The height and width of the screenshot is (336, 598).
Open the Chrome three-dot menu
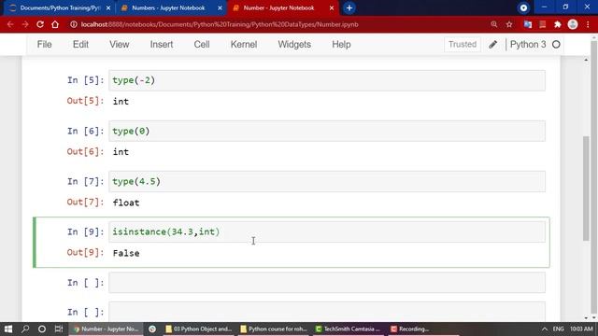click(588, 24)
